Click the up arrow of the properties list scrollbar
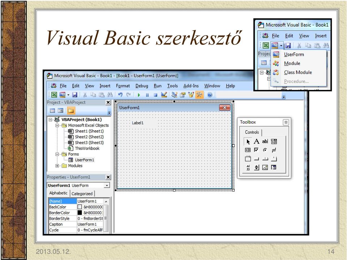Image resolution: width=347 pixels, height=260 pixels. (x=106, y=201)
